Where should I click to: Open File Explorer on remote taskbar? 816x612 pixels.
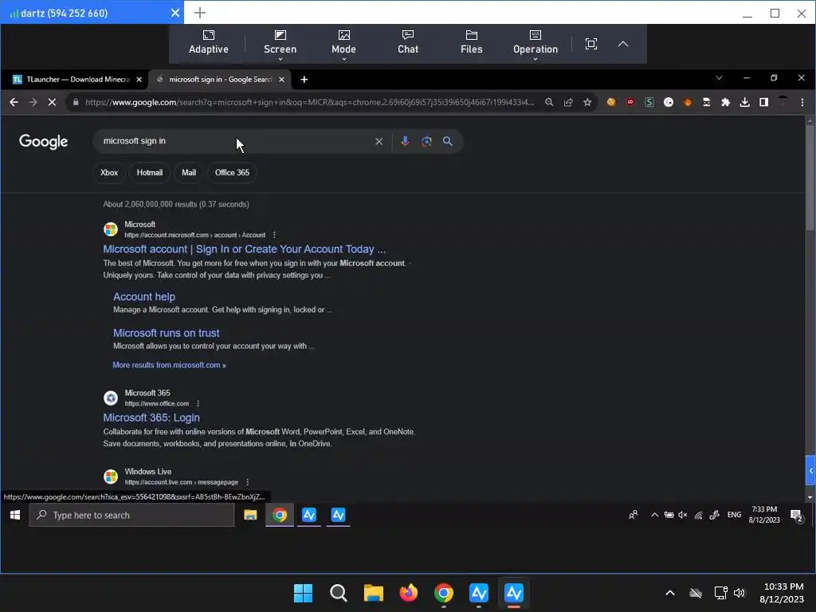coord(250,516)
